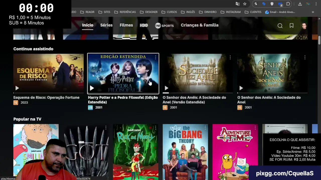
Task: Open the My List bookmark icon
Action: (291, 25)
